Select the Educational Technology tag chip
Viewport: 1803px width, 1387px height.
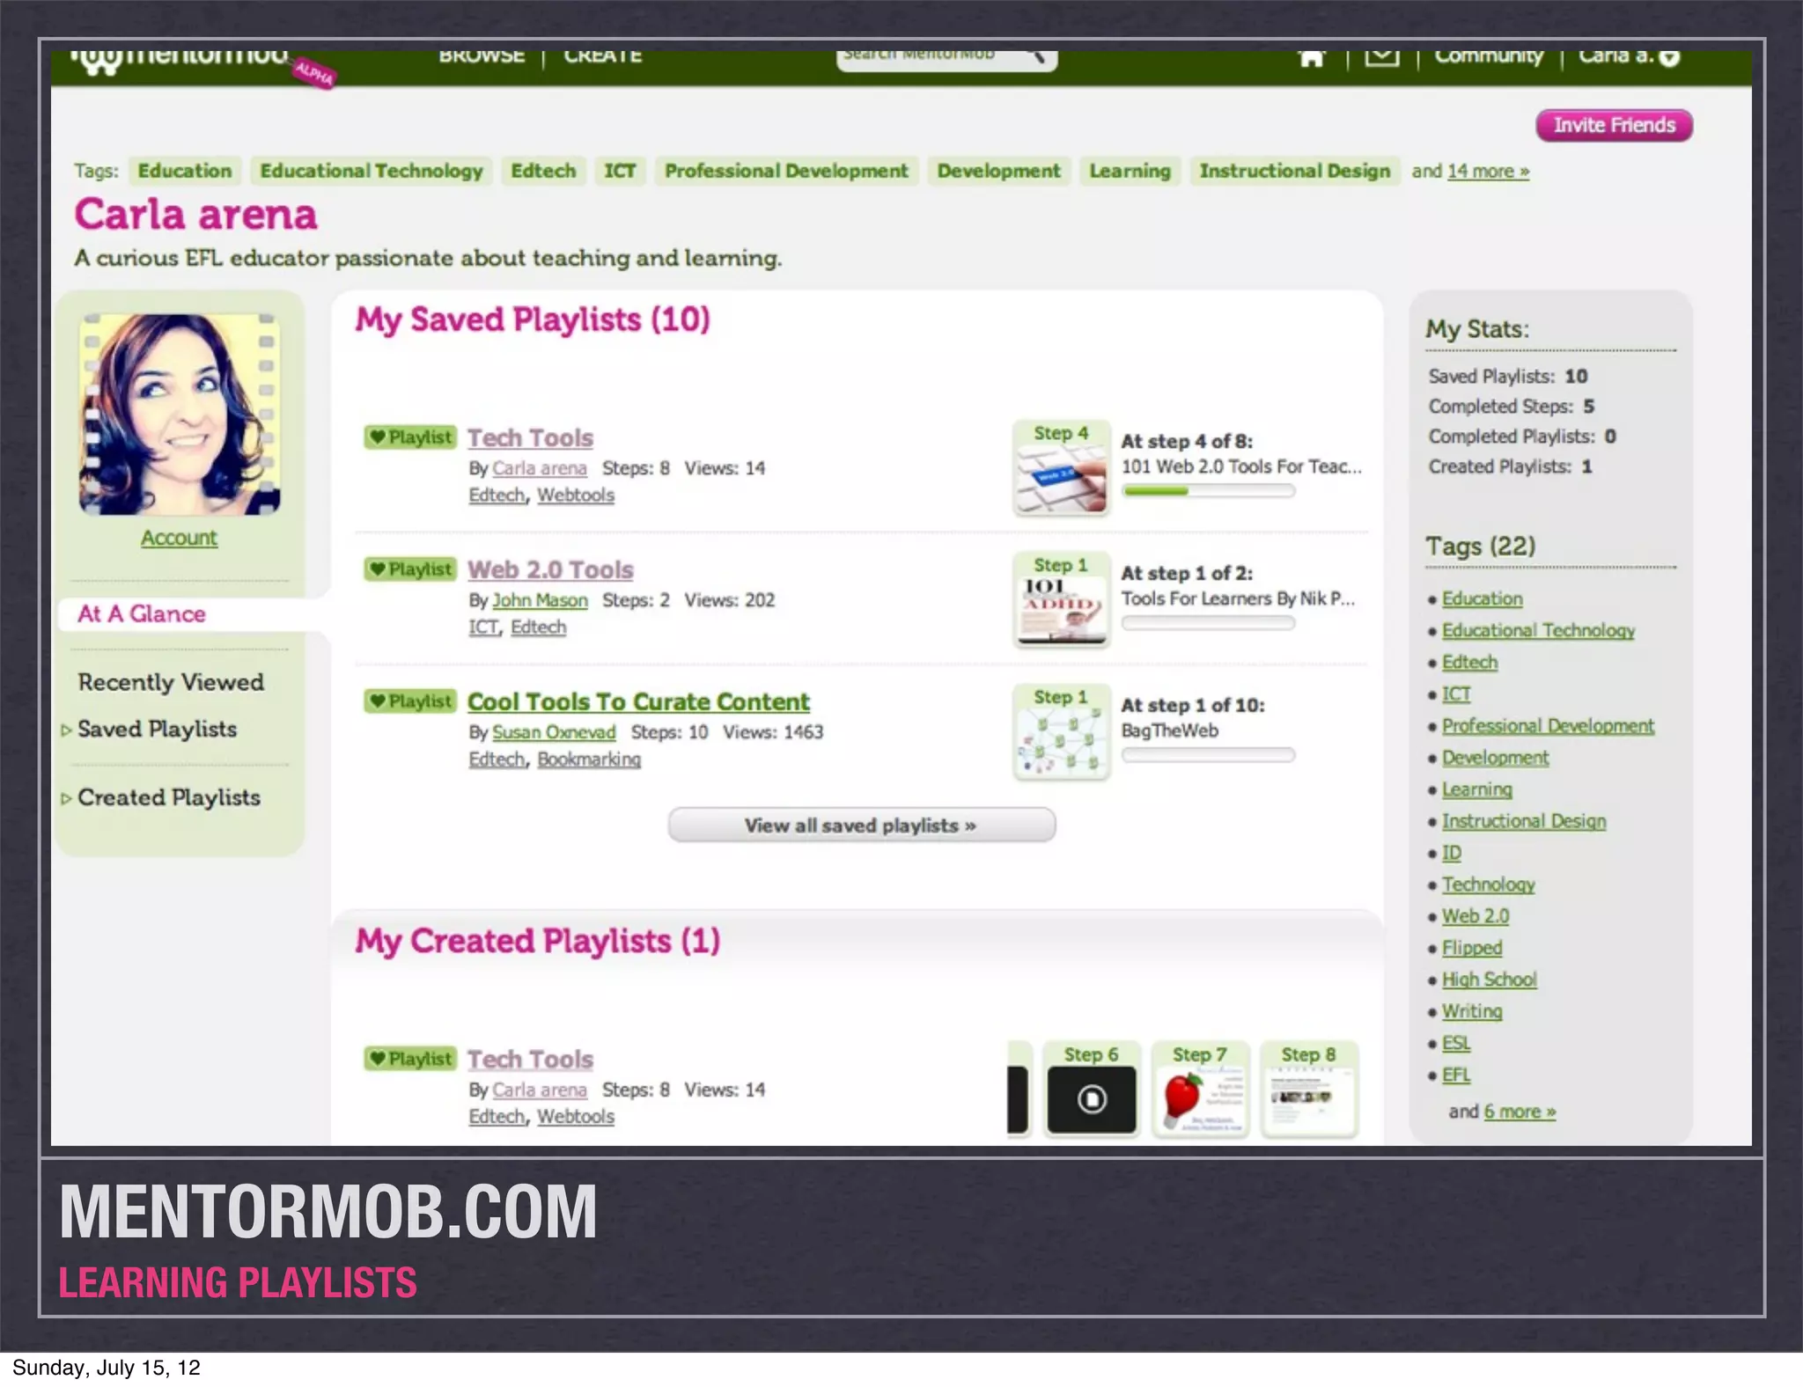pyautogui.click(x=371, y=171)
